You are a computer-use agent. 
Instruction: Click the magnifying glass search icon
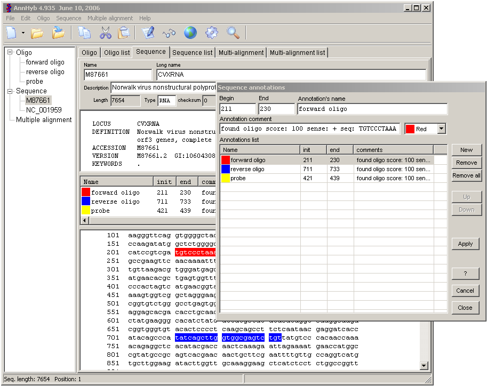coord(233,33)
